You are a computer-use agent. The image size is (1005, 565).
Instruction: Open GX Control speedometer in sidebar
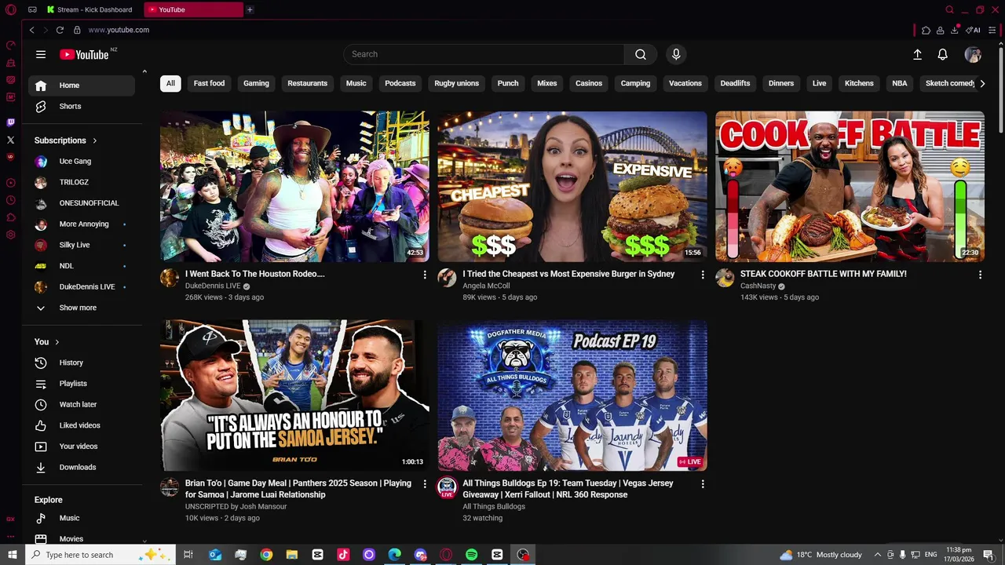pyautogui.click(x=10, y=46)
